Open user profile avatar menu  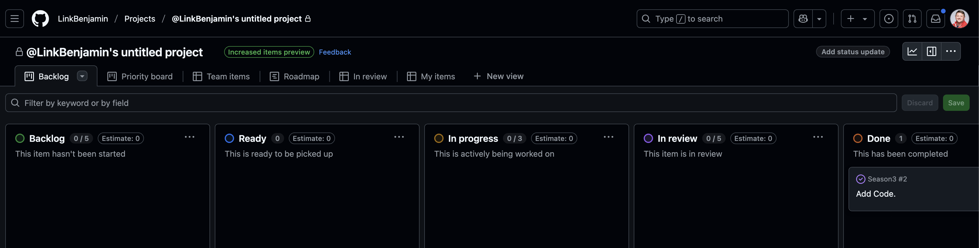pyautogui.click(x=959, y=19)
